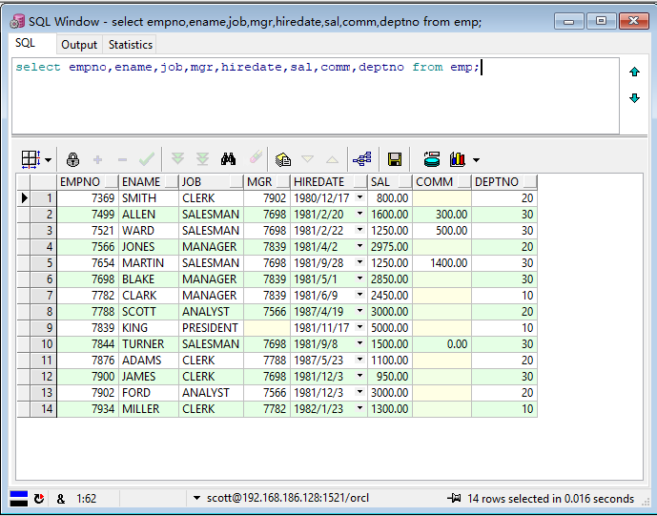
Task: Click the DEPTNO column header
Action: click(x=504, y=182)
